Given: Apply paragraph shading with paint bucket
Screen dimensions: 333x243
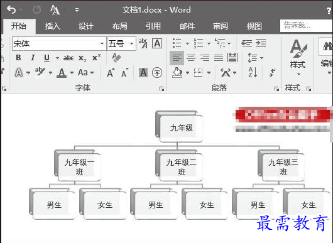Looking at the screenshot, I should pyautogui.click(x=177, y=73).
